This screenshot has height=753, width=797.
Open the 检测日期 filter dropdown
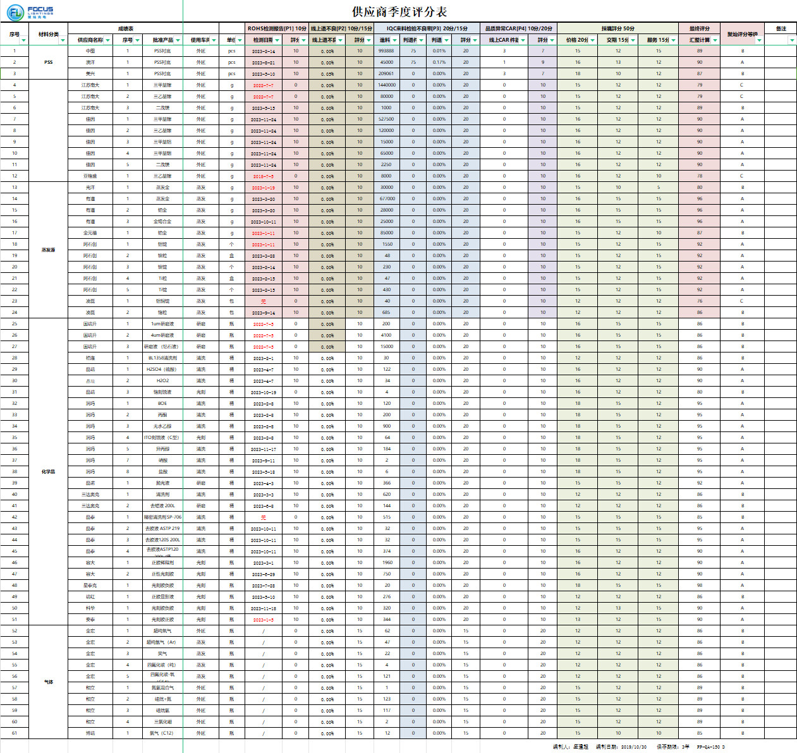277,40
